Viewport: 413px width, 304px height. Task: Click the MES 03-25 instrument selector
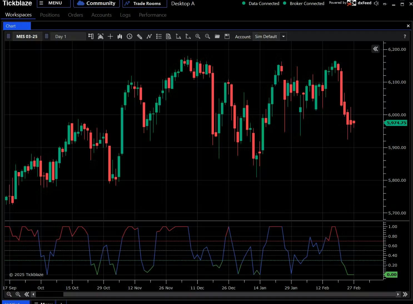coord(27,36)
